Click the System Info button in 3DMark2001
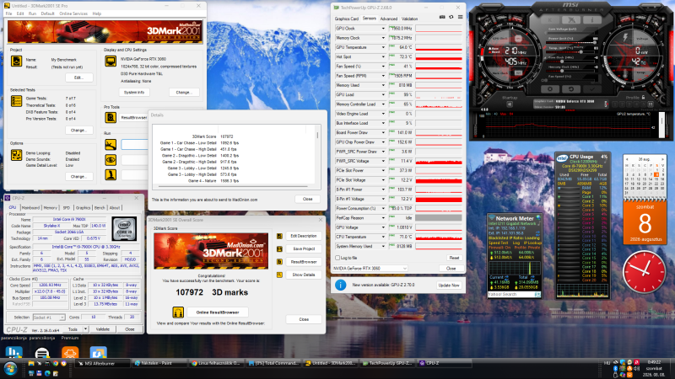Screen dimensions: 675x379 134,93
